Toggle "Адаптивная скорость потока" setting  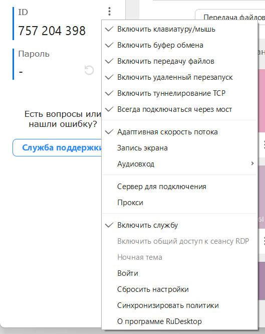coord(180,132)
